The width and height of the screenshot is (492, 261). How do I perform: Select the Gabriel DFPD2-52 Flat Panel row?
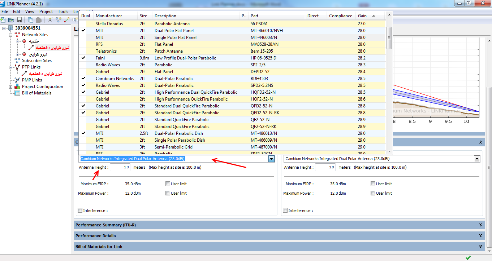coord(233,72)
